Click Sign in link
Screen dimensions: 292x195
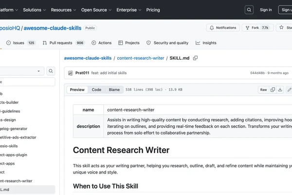click(x=266, y=10)
